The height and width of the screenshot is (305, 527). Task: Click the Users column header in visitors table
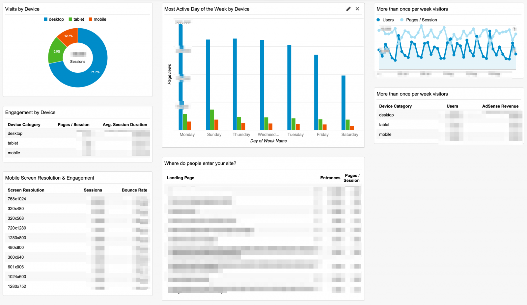coord(452,106)
